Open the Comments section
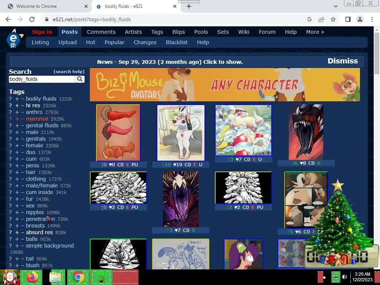This screenshot has width=380, height=285. click(101, 32)
